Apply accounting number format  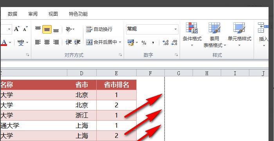(x=131, y=43)
